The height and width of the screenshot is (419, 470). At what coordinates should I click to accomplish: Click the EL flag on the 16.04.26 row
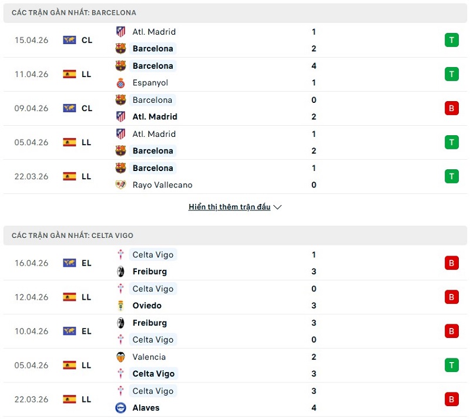coord(70,263)
